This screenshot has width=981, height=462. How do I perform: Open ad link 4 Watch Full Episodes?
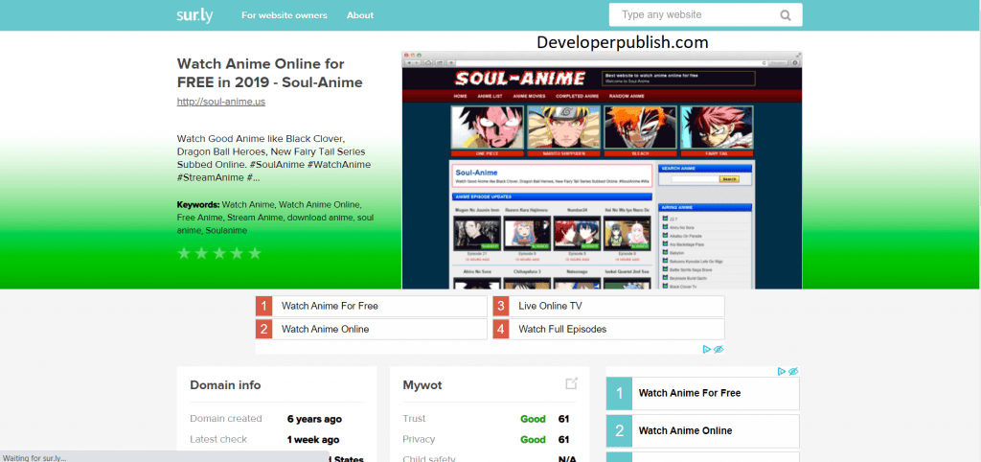tap(608, 329)
